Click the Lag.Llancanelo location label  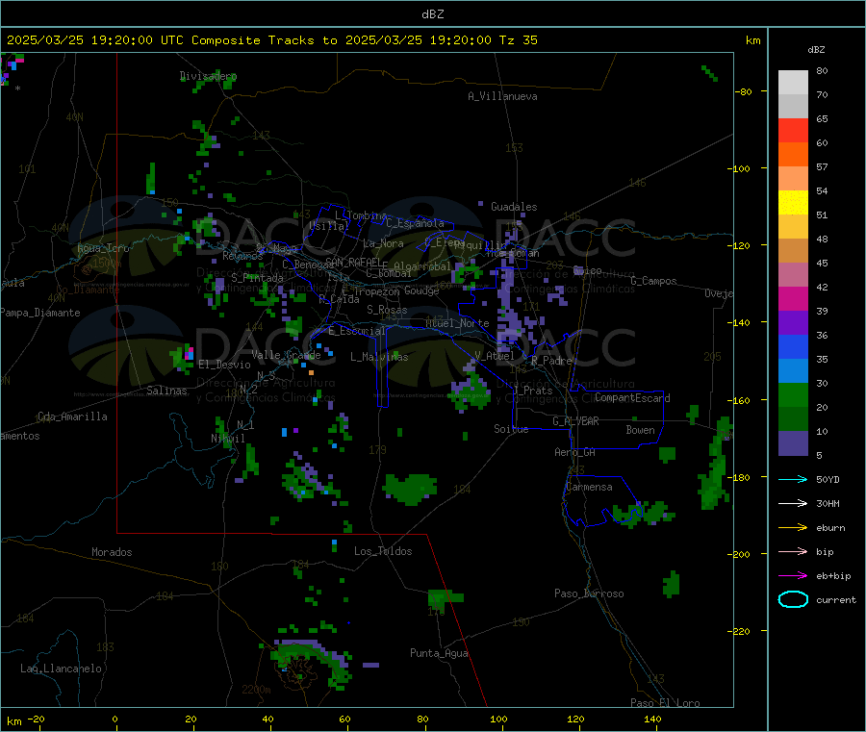pyautogui.click(x=61, y=669)
